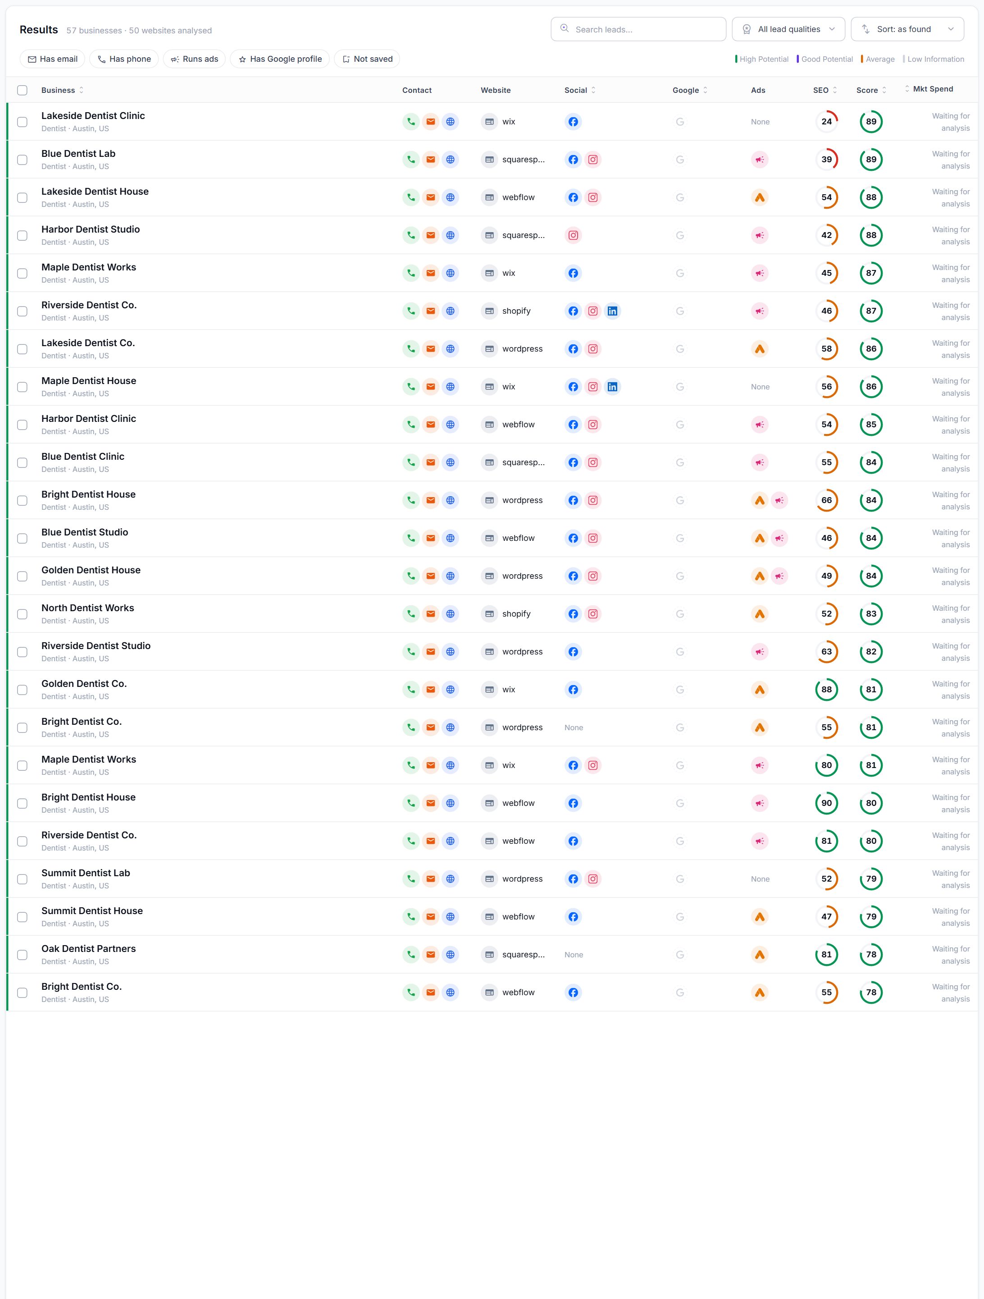Screen dimensions: 984x1299
Task: Select checkbox for Riverside Dentist Co. shopify row
Action: [x=23, y=311]
